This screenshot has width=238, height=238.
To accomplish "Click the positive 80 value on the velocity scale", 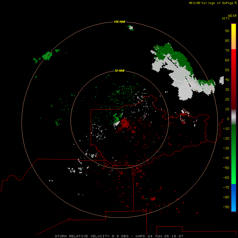I will point(227,40).
